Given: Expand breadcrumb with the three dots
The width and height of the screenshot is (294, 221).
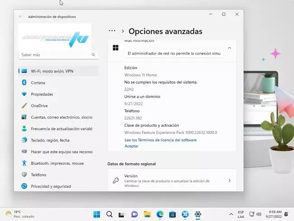Looking at the screenshot, I should 112,31.
